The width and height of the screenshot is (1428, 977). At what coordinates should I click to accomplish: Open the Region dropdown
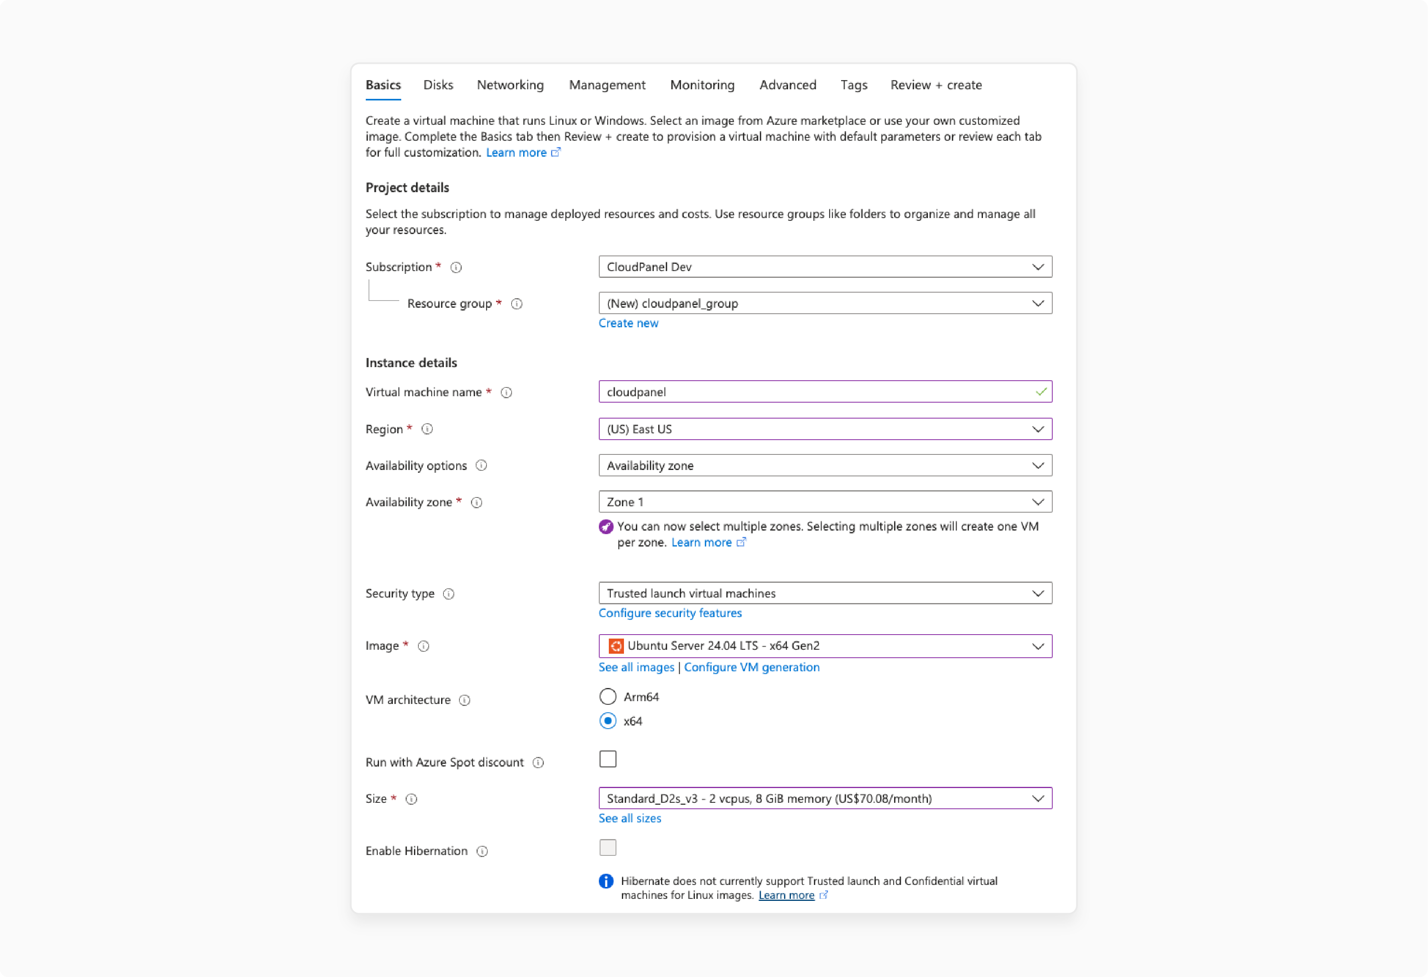[x=825, y=429]
